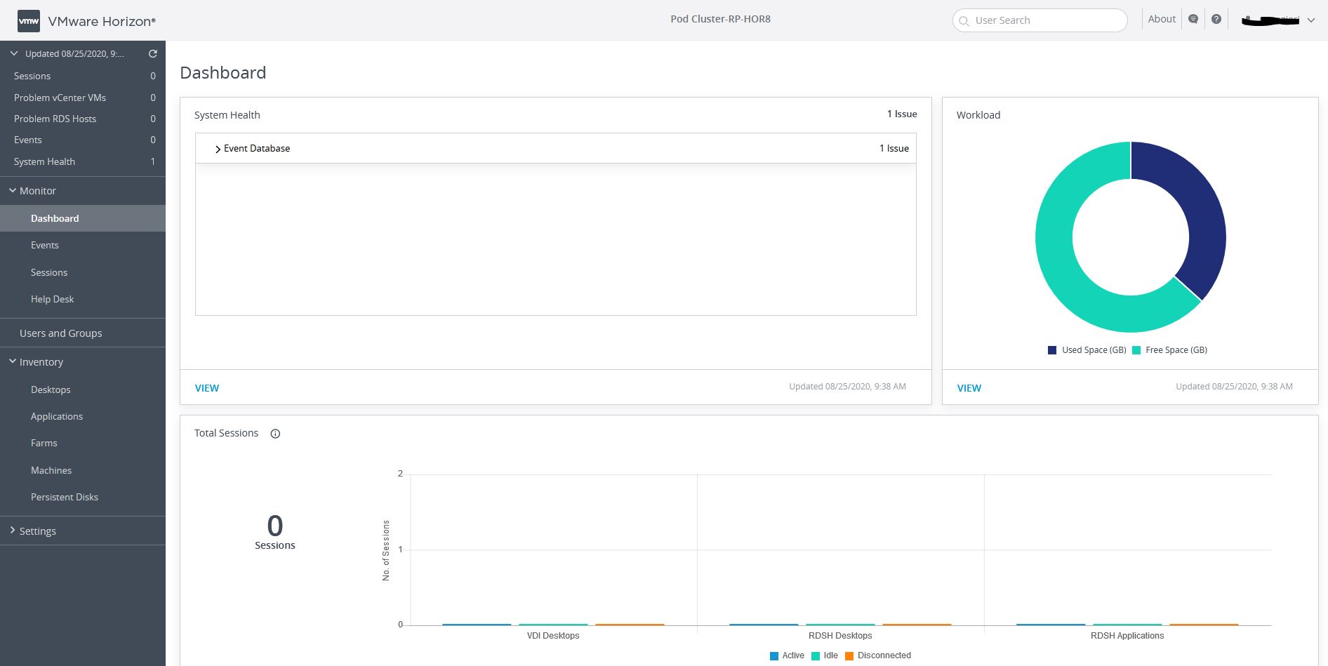Click Problem RDS Hosts status row
Image resolution: width=1328 pixels, height=666 pixels.
click(83, 119)
